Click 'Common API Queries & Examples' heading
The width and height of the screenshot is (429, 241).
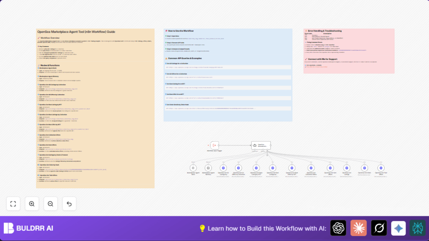(185, 58)
